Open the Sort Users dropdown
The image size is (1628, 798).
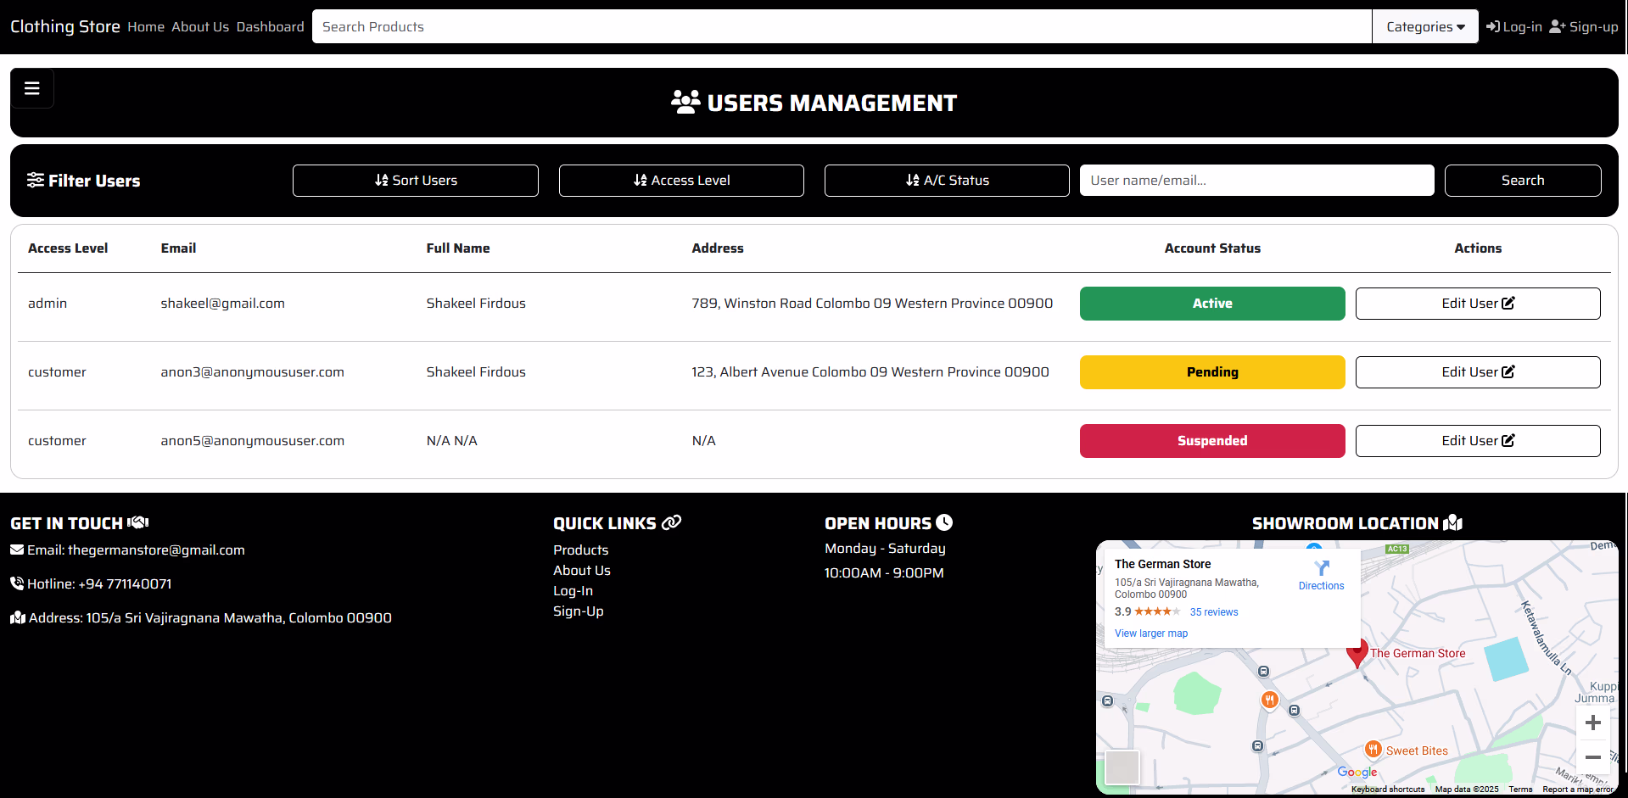416,181
